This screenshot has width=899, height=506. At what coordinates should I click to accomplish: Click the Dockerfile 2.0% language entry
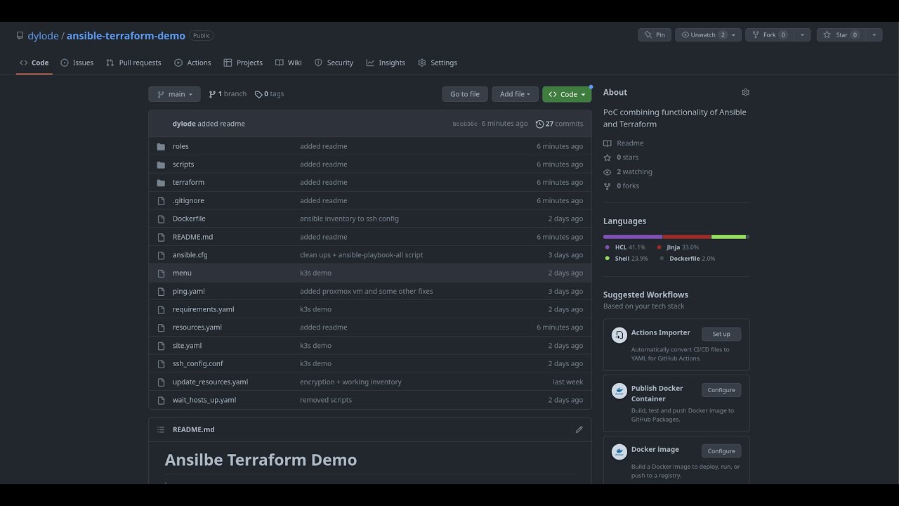pyautogui.click(x=688, y=259)
